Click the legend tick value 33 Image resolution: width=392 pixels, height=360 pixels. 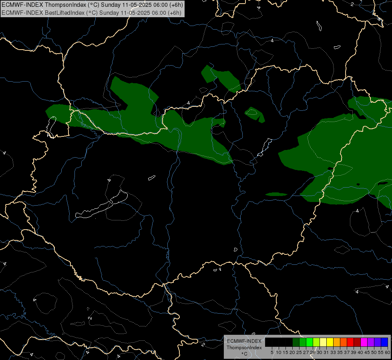click(333, 352)
